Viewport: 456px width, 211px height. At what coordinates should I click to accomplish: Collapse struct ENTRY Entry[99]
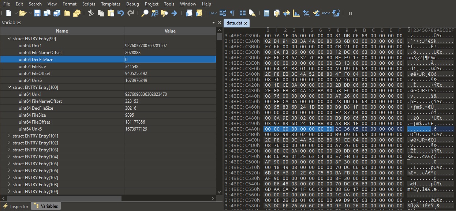pos(9,38)
